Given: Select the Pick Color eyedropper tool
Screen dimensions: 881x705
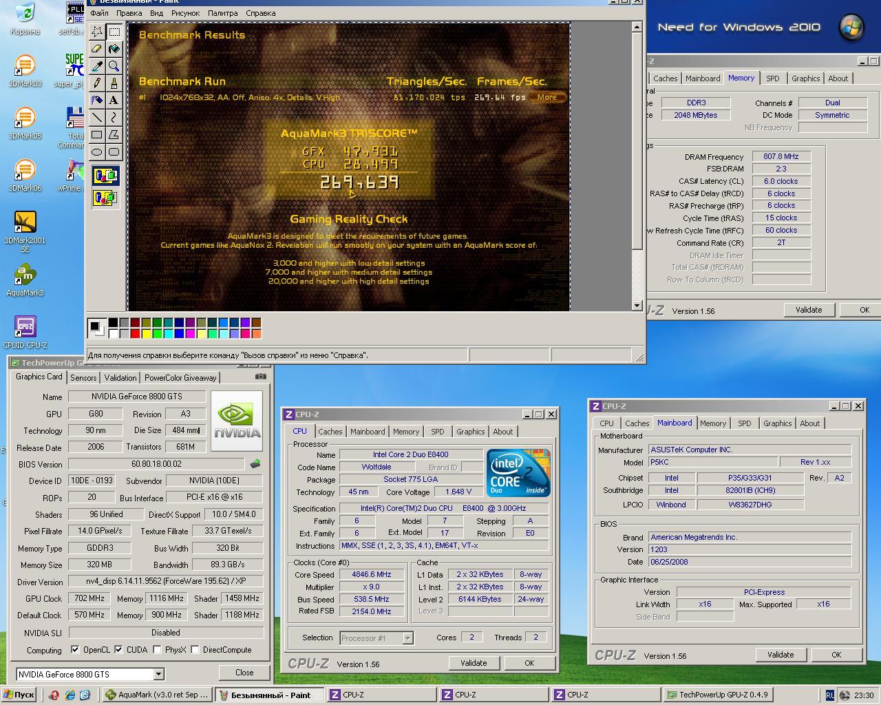Looking at the screenshot, I should click(97, 66).
